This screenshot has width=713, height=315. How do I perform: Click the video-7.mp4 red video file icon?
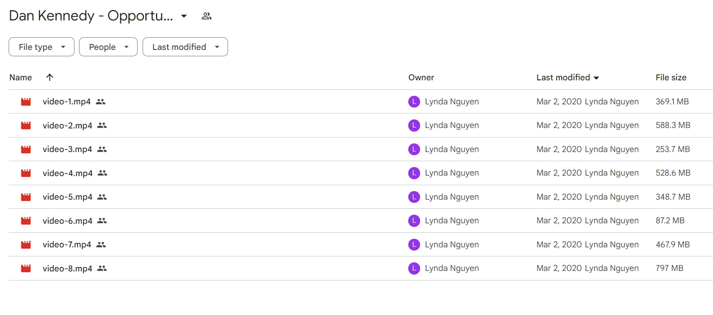point(26,245)
